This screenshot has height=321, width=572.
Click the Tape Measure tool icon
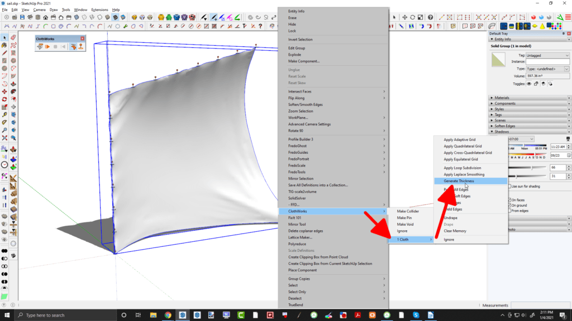pos(4,115)
